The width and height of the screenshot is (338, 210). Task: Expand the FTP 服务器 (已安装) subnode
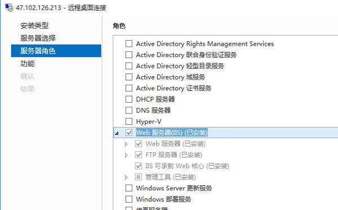(x=126, y=155)
